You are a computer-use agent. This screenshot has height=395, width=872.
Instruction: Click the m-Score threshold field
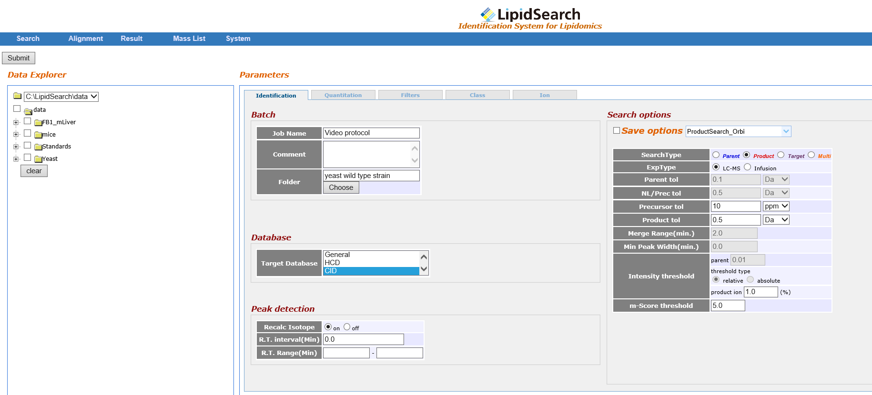tap(728, 306)
